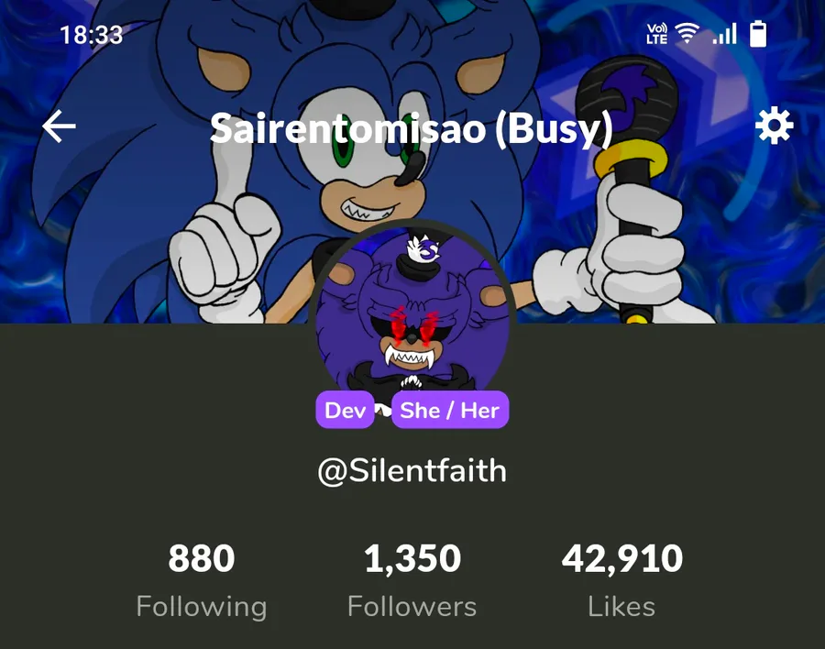Tap the VoLTE indicator icon

tap(657, 34)
